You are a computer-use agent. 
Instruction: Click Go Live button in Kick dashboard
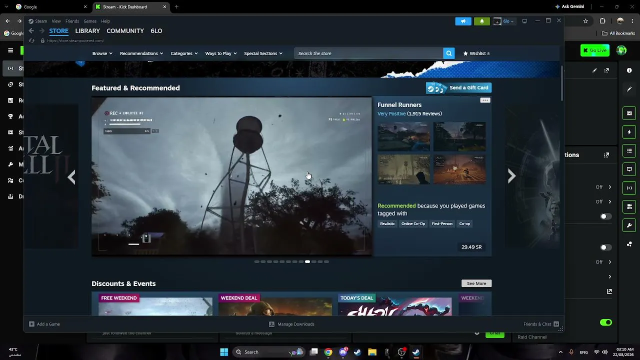pos(594,50)
